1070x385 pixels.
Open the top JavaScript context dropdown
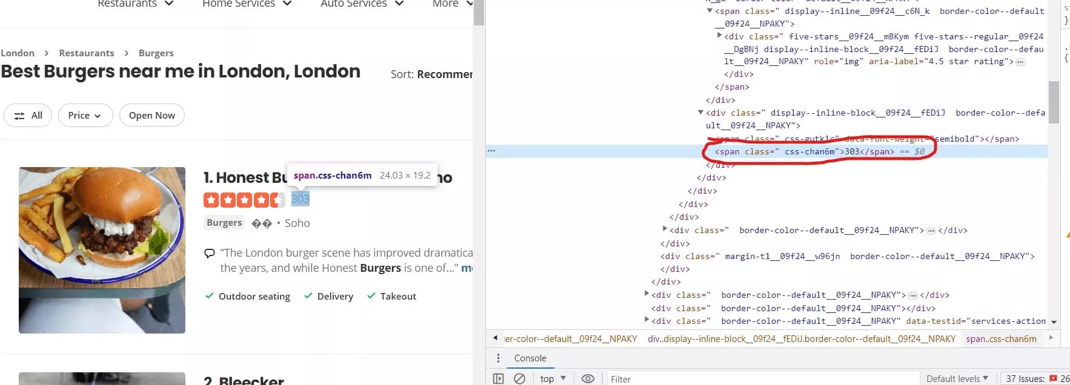tap(553, 379)
